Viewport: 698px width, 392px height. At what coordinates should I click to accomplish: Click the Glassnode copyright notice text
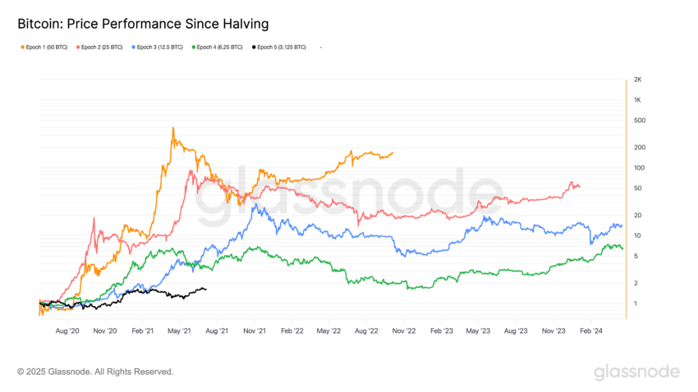[95, 372]
